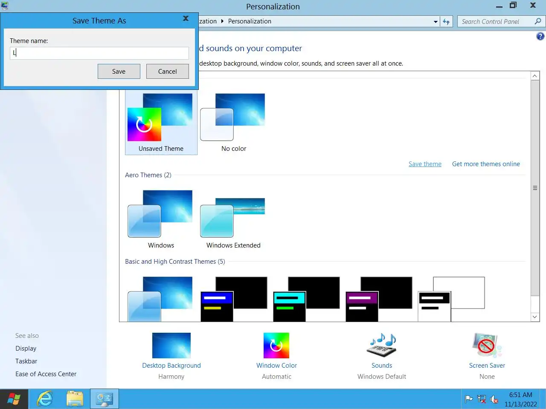546x409 pixels.
Task: Click the Personalization window title icon
Action: [x=5, y=6]
